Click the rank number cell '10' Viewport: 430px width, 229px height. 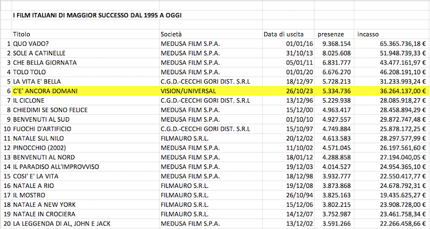[6, 128]
